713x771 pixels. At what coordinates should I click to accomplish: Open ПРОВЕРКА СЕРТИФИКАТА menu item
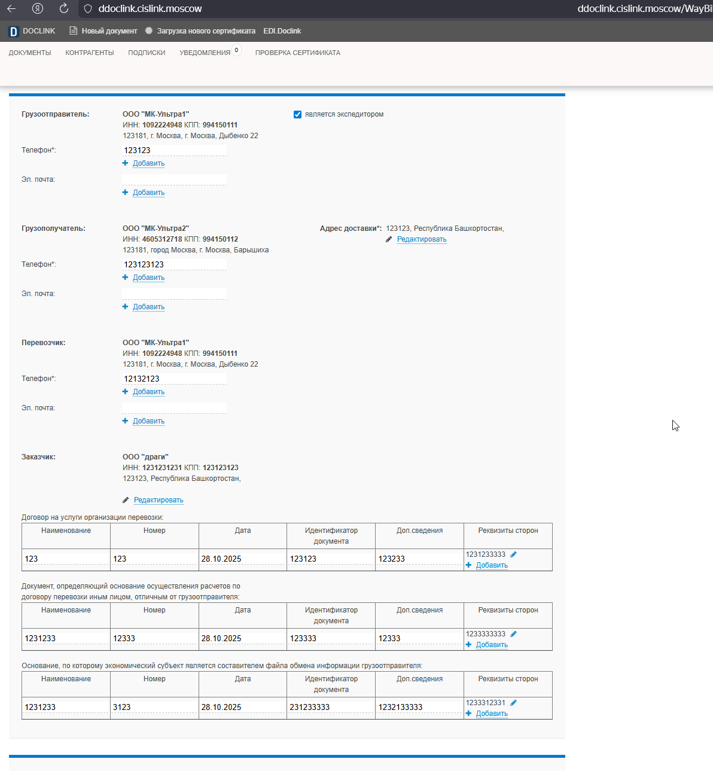298,53
